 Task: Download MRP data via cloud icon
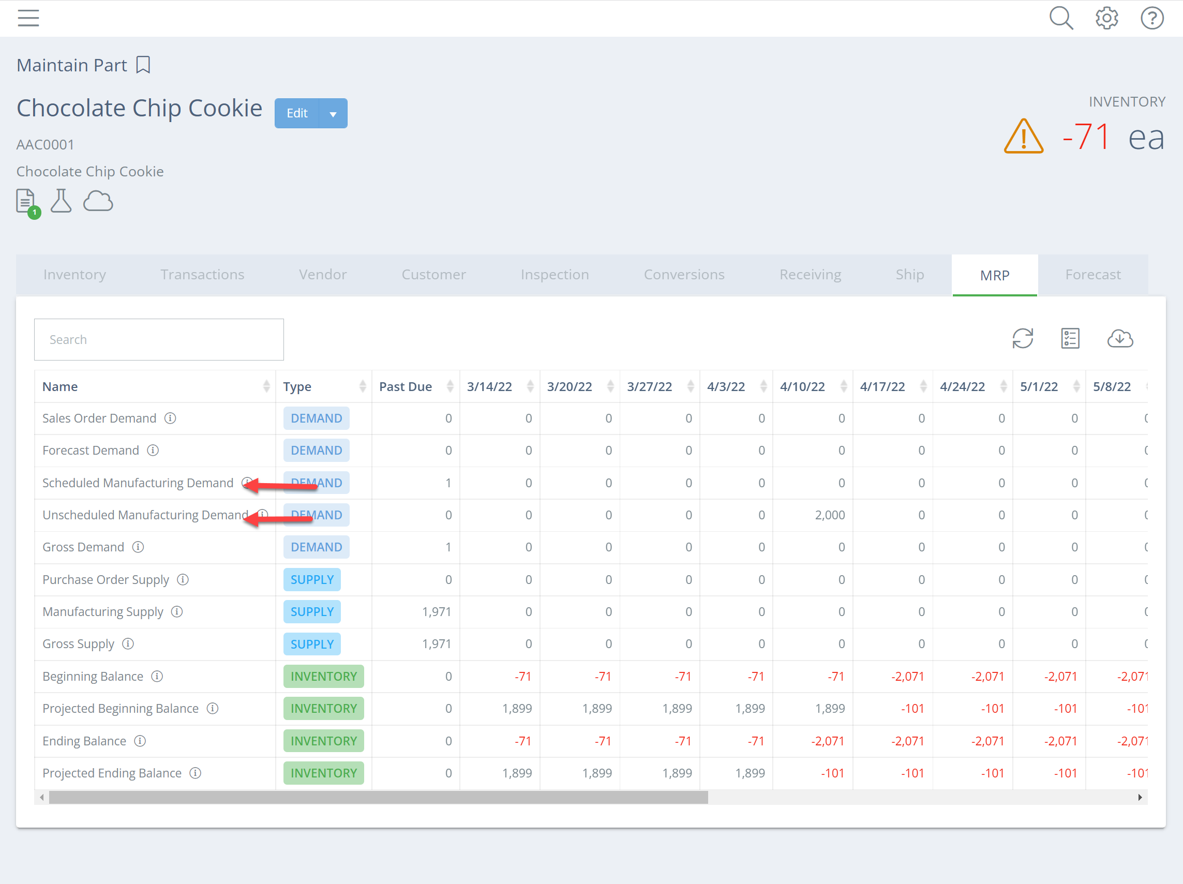(1119, 338)
